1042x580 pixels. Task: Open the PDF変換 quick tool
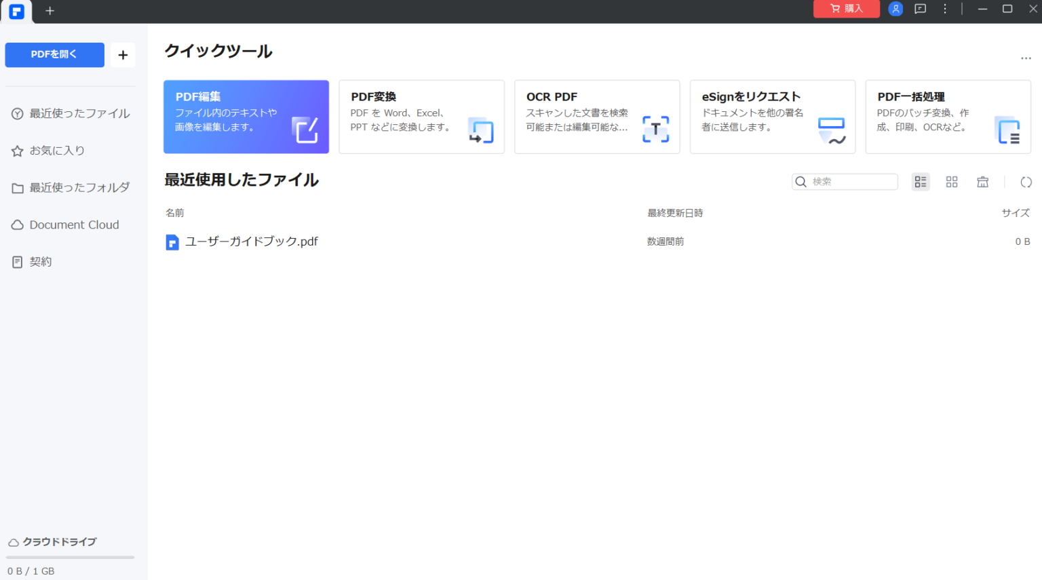point(421,116)
